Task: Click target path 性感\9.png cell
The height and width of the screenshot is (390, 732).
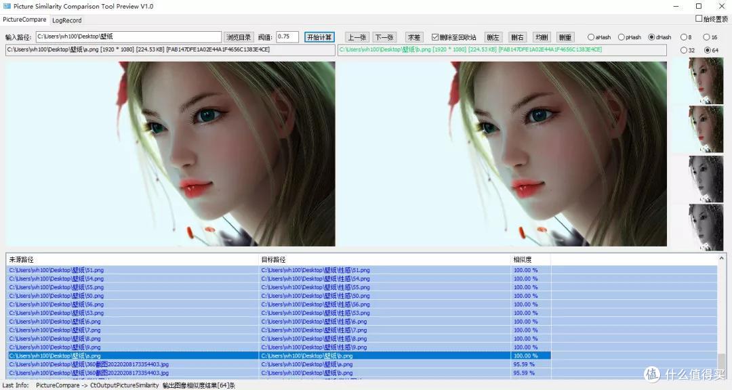Action: pos(385,347)
